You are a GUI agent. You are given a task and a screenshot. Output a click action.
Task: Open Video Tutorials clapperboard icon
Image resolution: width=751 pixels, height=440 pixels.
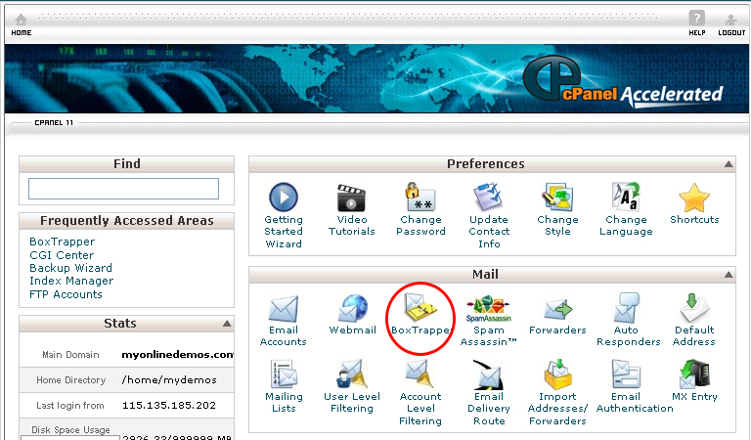point(352,198)
